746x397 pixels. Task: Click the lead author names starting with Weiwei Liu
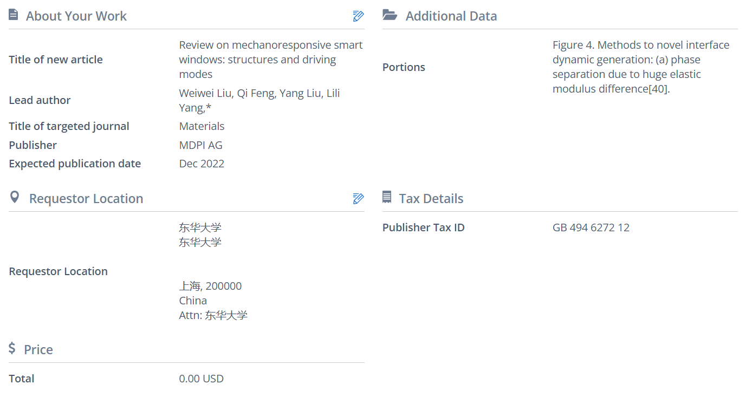point(260,100)
